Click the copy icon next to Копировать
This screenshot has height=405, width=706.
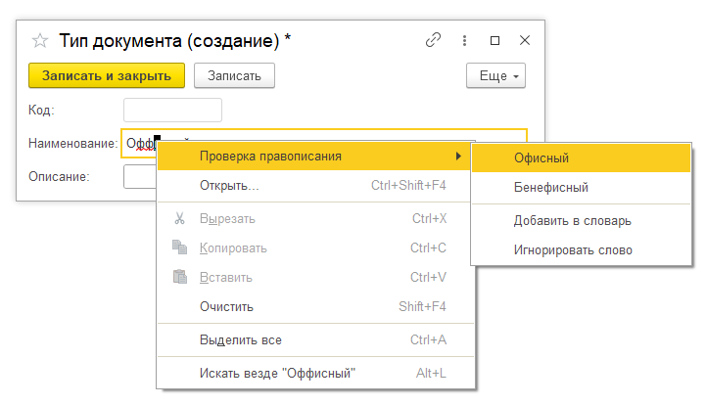point(179,247)
